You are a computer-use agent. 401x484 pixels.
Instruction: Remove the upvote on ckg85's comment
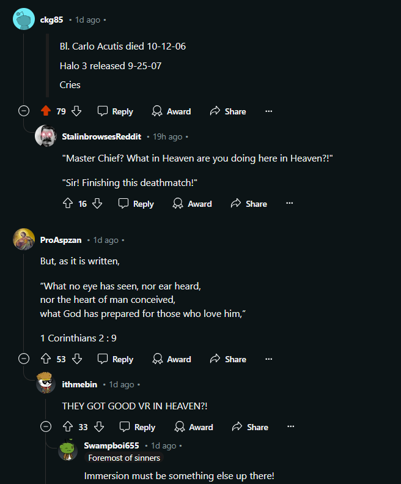click(46, 111)
